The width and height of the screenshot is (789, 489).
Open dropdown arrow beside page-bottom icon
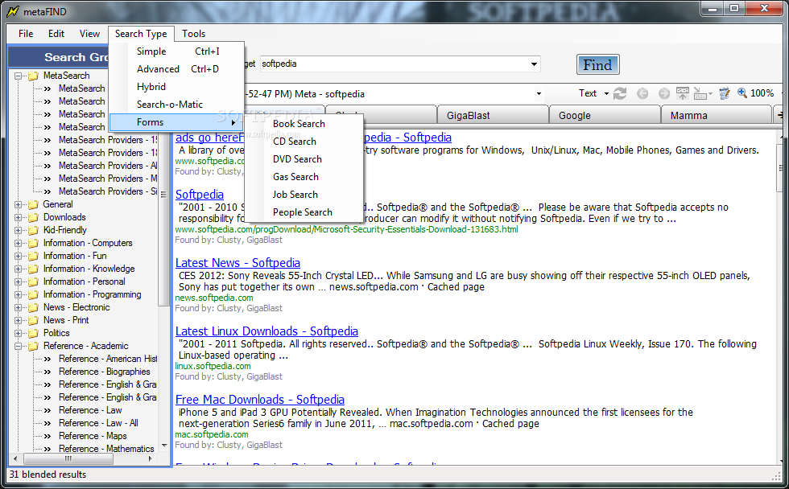coord(710,93)
